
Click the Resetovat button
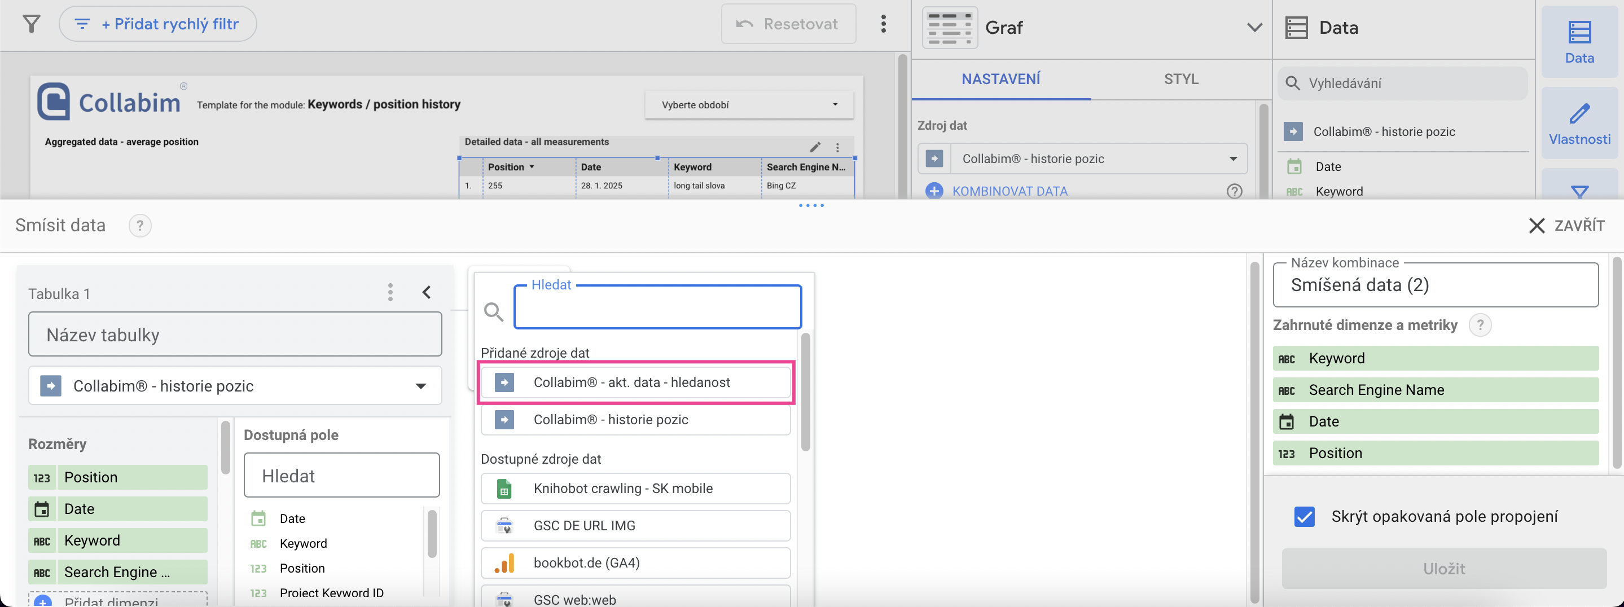pos(788,24)
